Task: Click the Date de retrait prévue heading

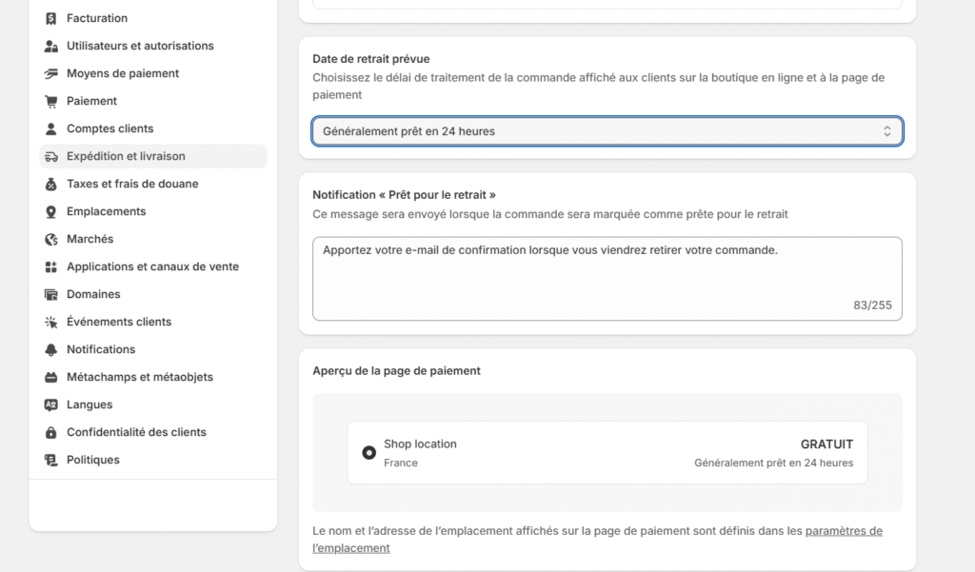Action: pyautogui.click(x=371, y=59)
